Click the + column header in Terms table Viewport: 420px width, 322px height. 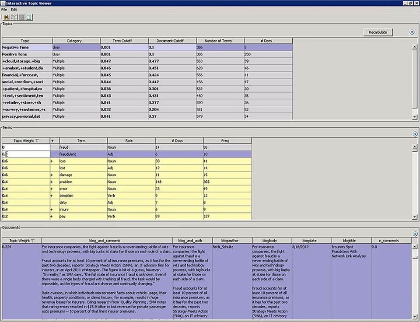point(55,140)
